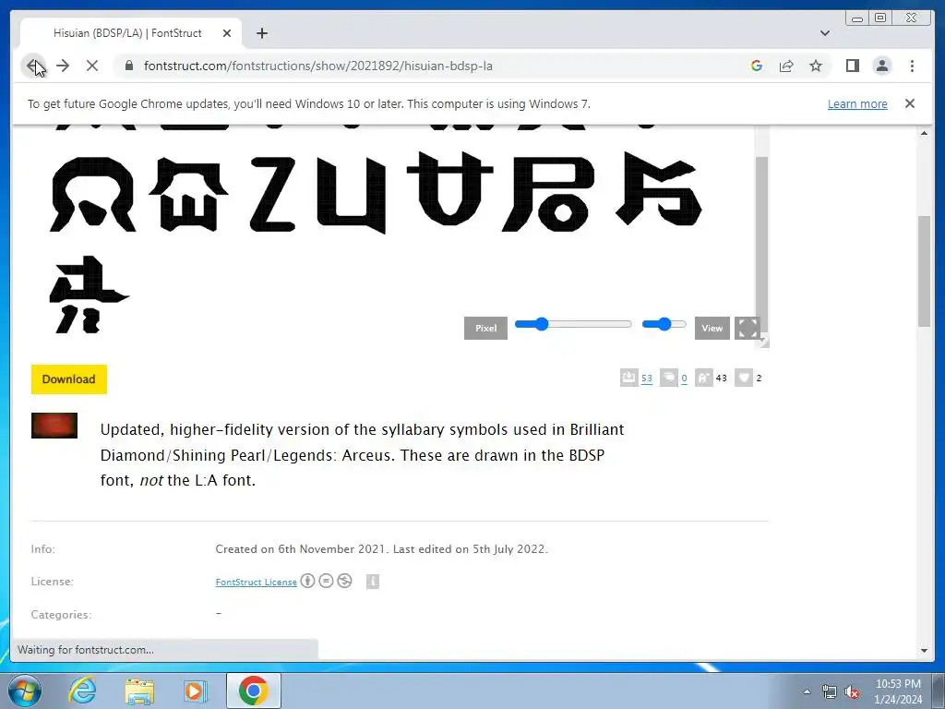
Task: Open the 0 comments link
Action: (684, 379)
